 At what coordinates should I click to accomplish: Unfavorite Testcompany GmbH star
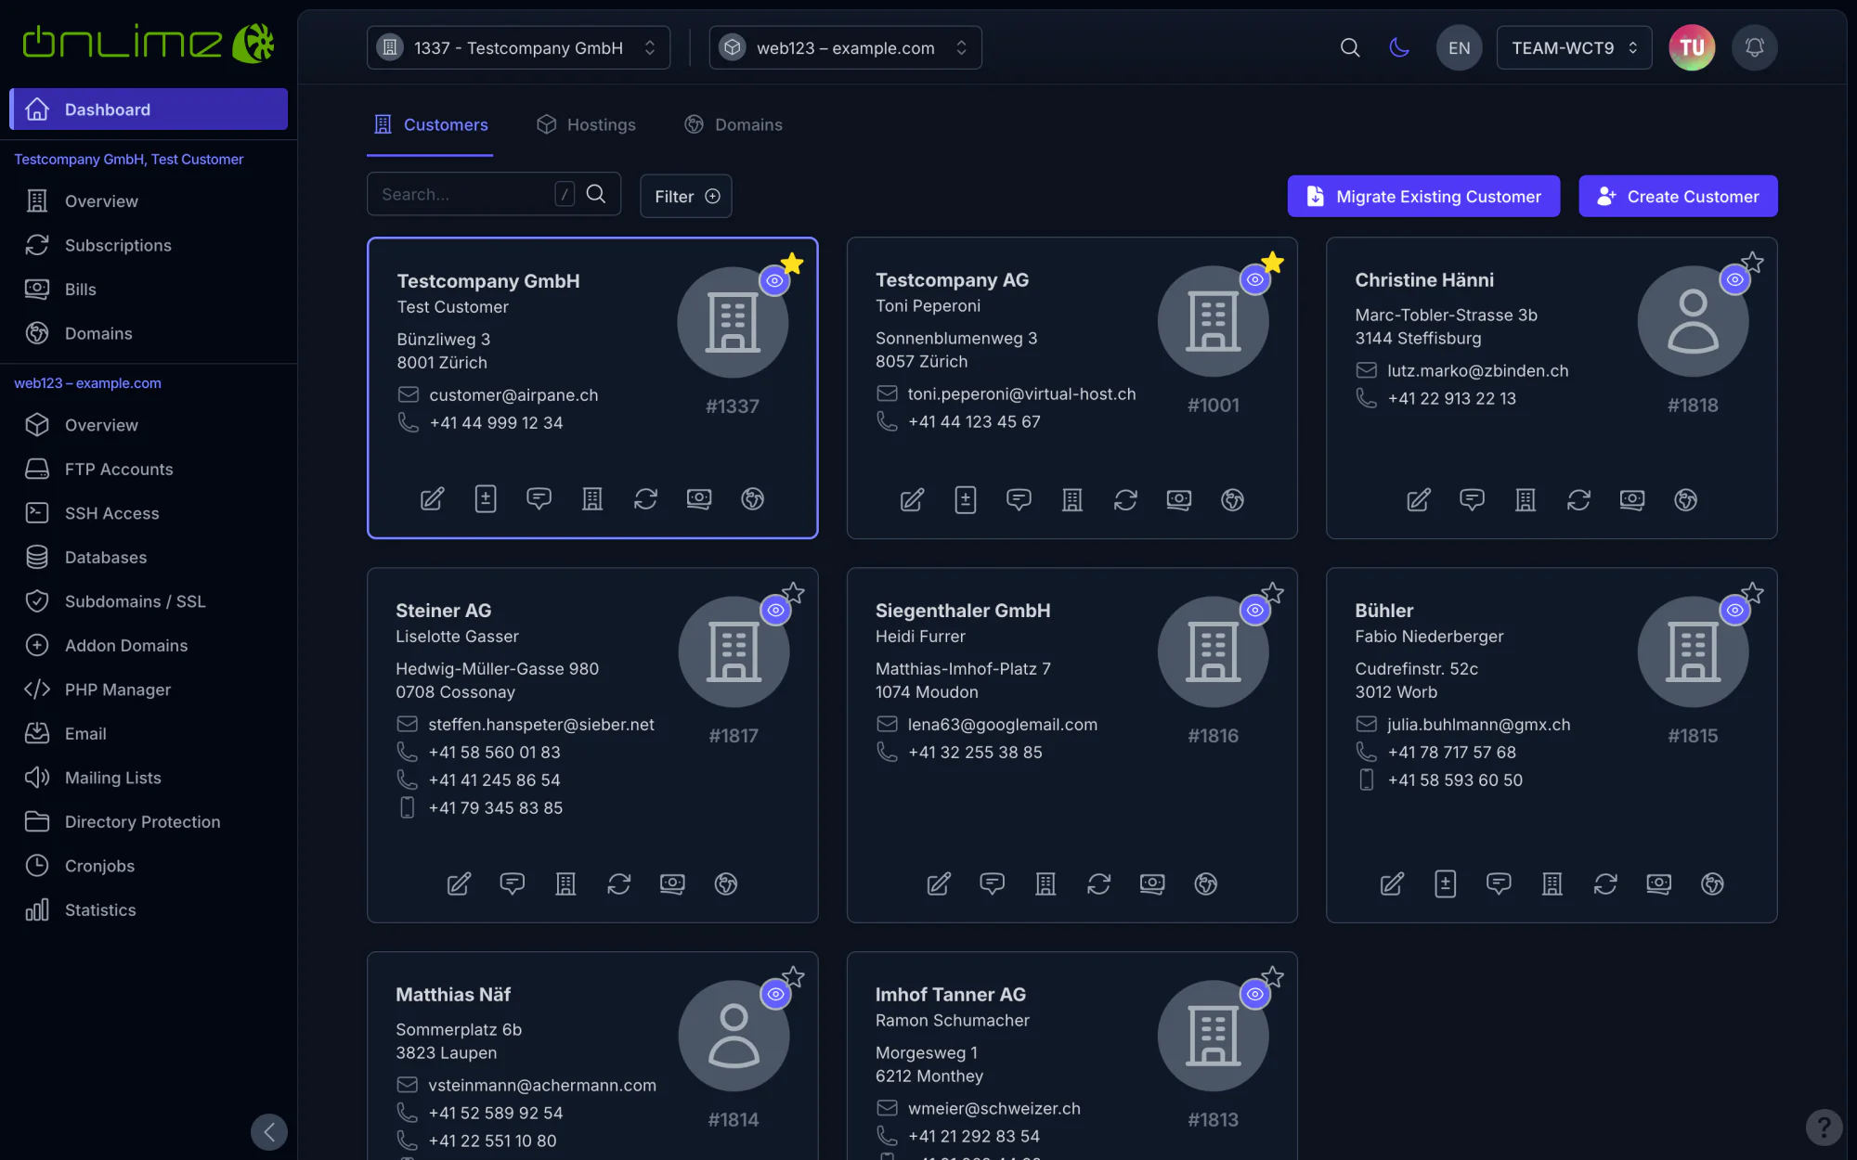coord(792,263)
